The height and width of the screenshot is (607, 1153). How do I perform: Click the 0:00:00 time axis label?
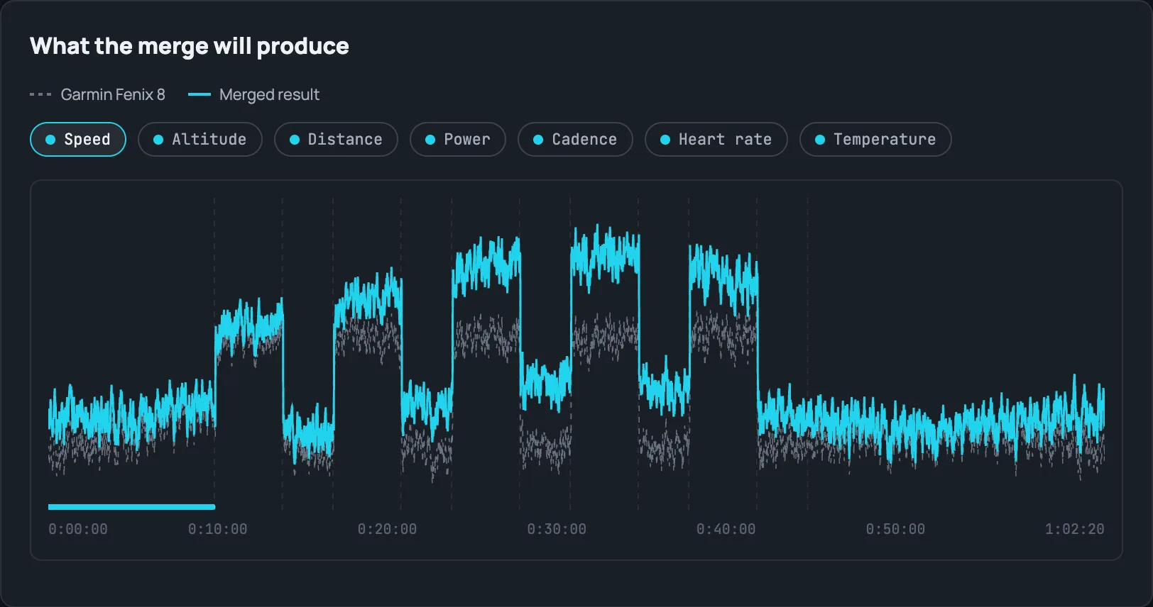click(x=78, y=529)
